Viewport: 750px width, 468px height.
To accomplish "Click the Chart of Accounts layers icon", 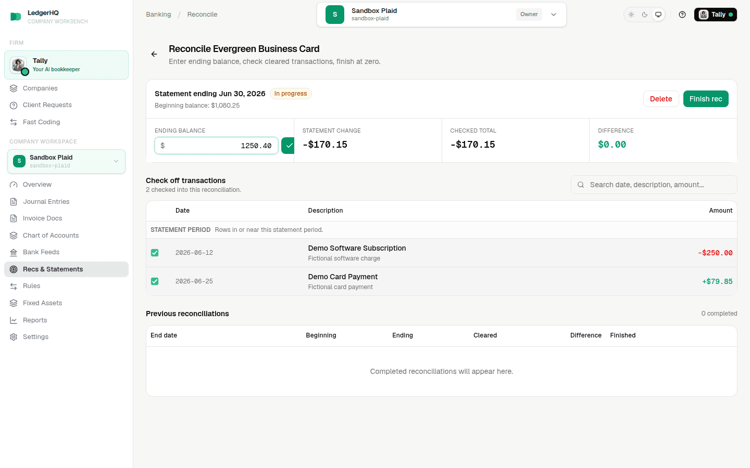I will 14,236.
